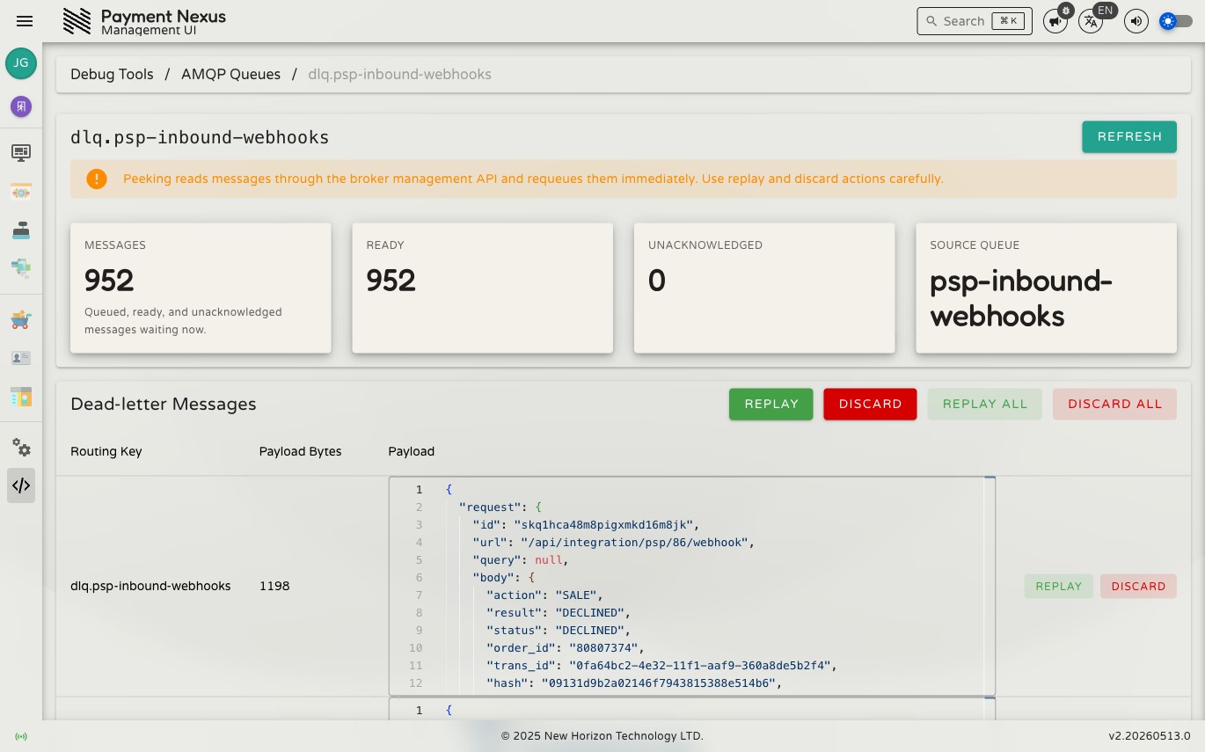The image size is (1205, 752).
Task: Toggle the sound speaker icon
Action: (1136, 21)
